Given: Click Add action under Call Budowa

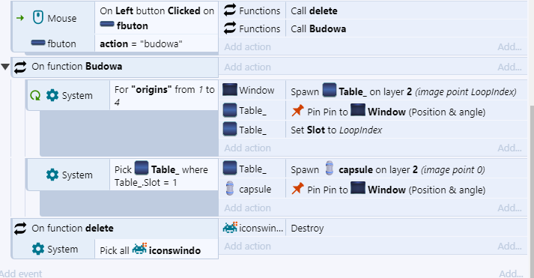Looking at the screenshot, I should (x=248, y=46).
